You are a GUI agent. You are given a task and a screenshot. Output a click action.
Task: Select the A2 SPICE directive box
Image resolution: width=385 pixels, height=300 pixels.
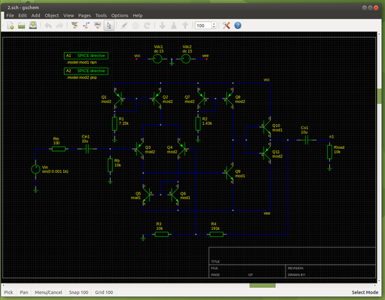click(x=86, y=71)
